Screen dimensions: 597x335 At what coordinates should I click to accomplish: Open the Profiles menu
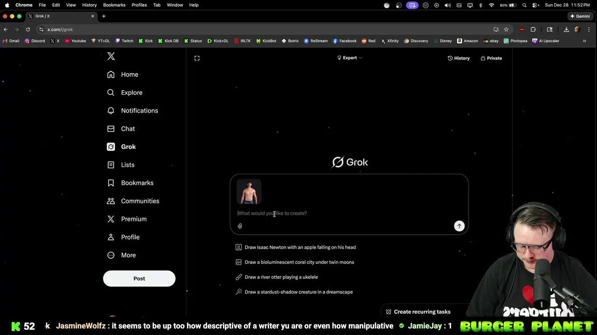[139, 5]
